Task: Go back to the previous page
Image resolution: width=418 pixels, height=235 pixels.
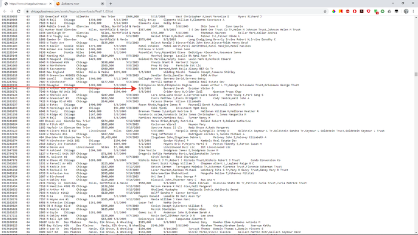Action: [5, 11]
